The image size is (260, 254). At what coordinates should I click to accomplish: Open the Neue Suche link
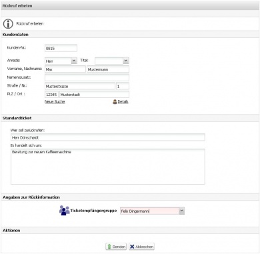[55, 101]
